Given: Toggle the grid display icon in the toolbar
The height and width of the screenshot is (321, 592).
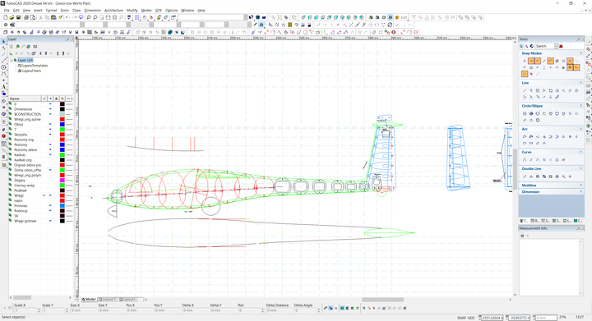Looking at the screenshot, I should point(137,17).
